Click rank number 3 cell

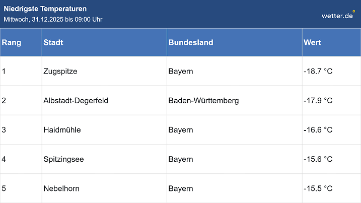[4, 130]
